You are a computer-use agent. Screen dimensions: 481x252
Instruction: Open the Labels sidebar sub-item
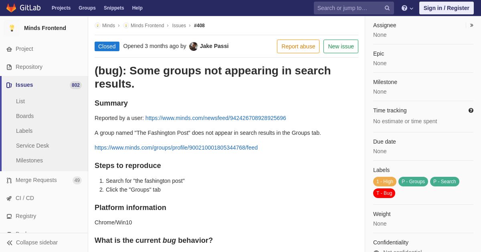(24, 131)
